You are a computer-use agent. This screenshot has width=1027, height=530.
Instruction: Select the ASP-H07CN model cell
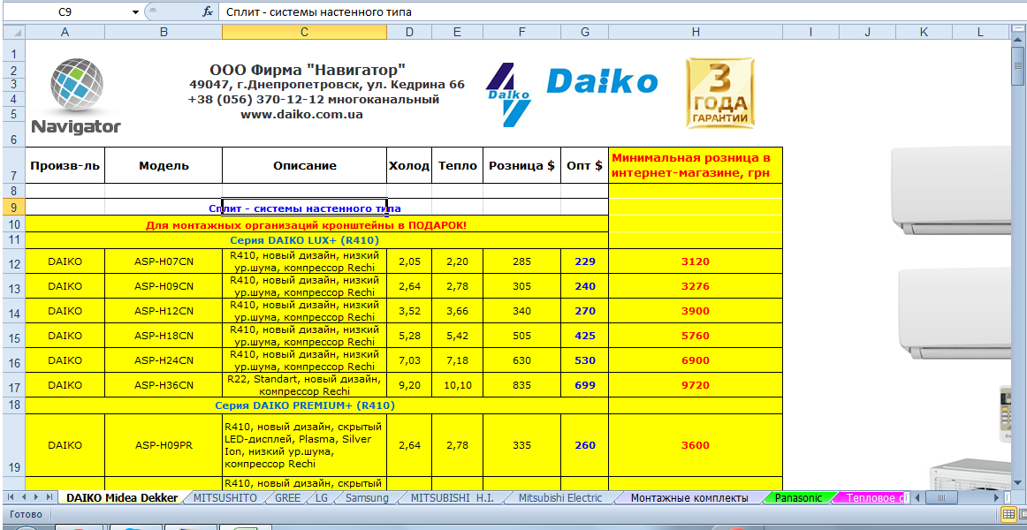pos(164,261)
